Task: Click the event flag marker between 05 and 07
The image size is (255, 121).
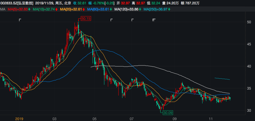Action: tap(111, 20)
